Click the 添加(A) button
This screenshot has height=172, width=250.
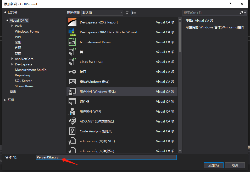coord(214,165)
